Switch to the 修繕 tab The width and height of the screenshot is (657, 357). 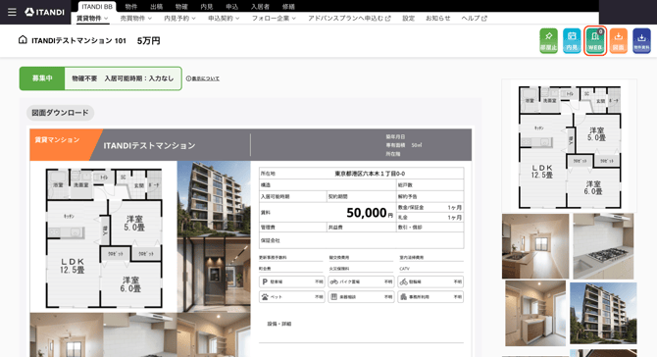(288, 6)
